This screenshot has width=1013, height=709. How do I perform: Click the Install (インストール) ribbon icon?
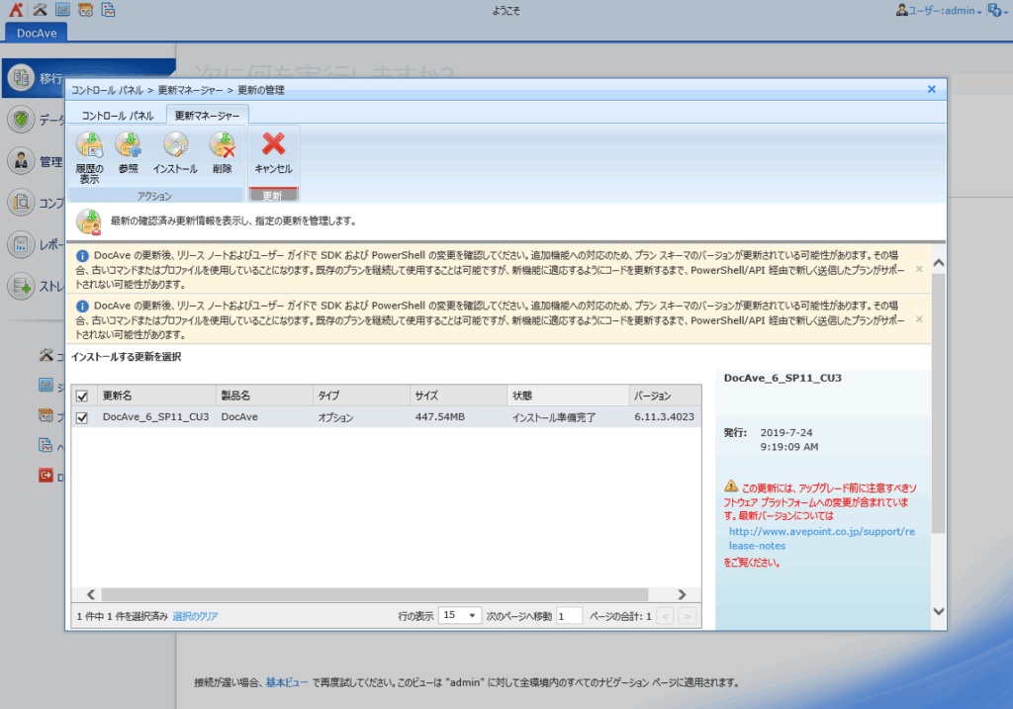(x=175, y=144)
